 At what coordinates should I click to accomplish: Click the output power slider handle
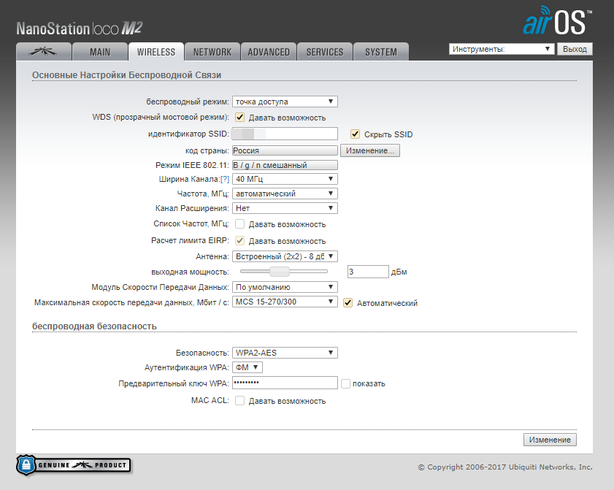[280, 272]
